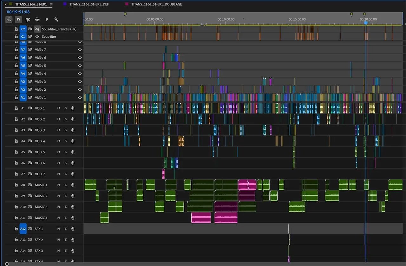
Task: Toggle insert sequences as nests icon
Action: (9, 20)
